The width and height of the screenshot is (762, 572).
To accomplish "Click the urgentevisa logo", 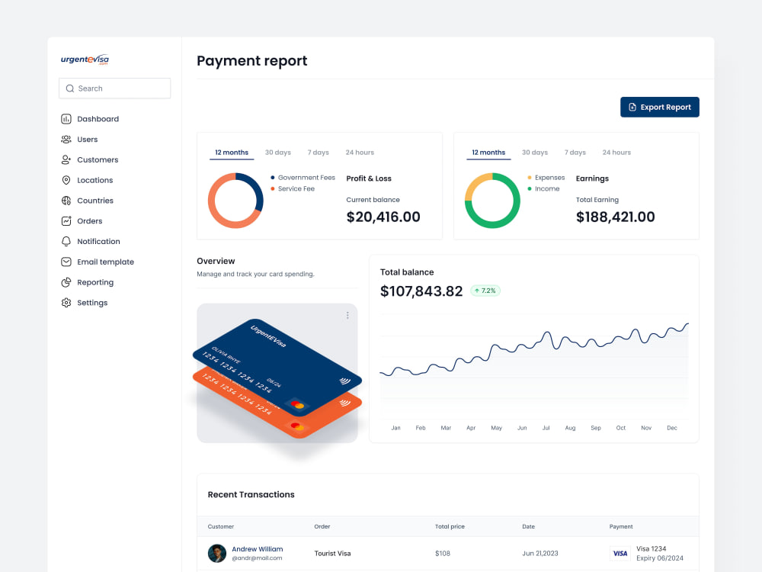I will 85,59.
